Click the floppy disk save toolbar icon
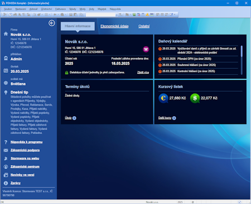251x204 pixels. (71, 14)
